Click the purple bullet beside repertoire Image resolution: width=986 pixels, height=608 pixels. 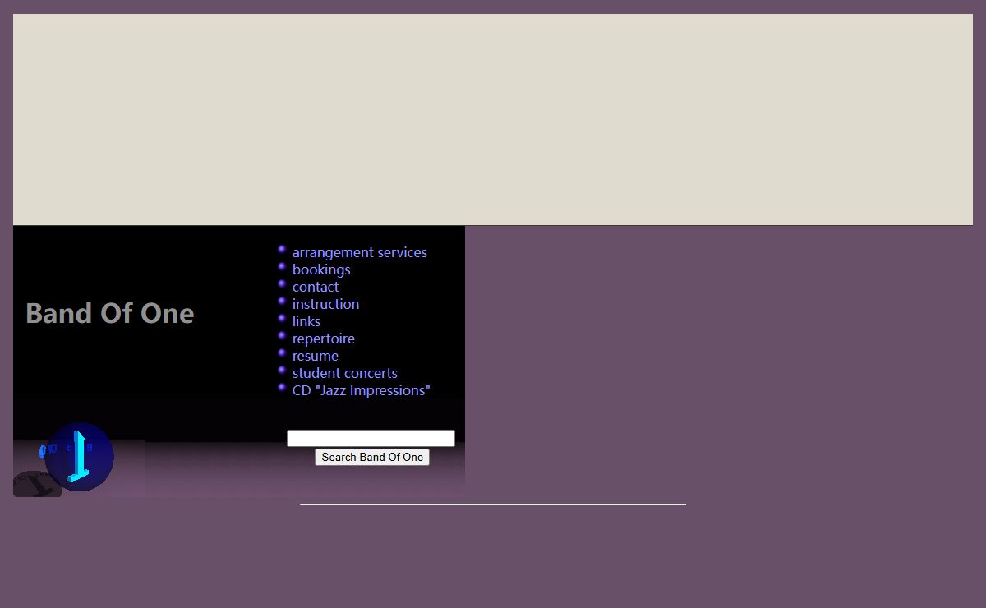282,335
